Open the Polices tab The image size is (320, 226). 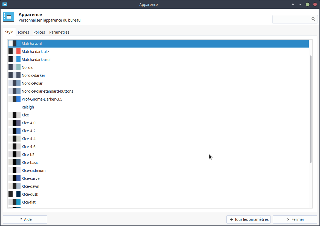pos(39,32)
